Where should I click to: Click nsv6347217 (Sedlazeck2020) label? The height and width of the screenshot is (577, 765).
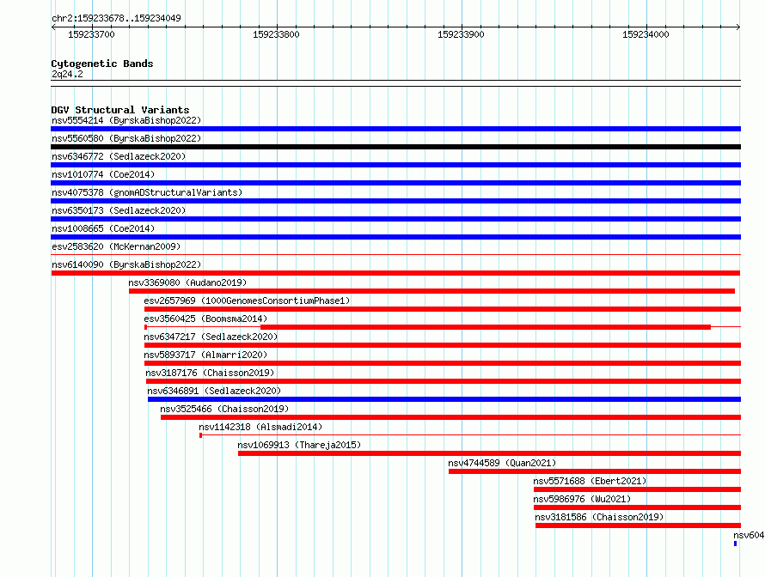pyautogui.click(x=211, y=337)
